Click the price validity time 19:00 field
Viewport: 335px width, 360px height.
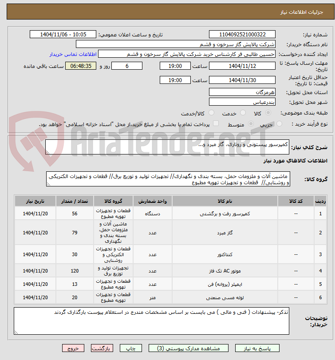click(175, 80)
